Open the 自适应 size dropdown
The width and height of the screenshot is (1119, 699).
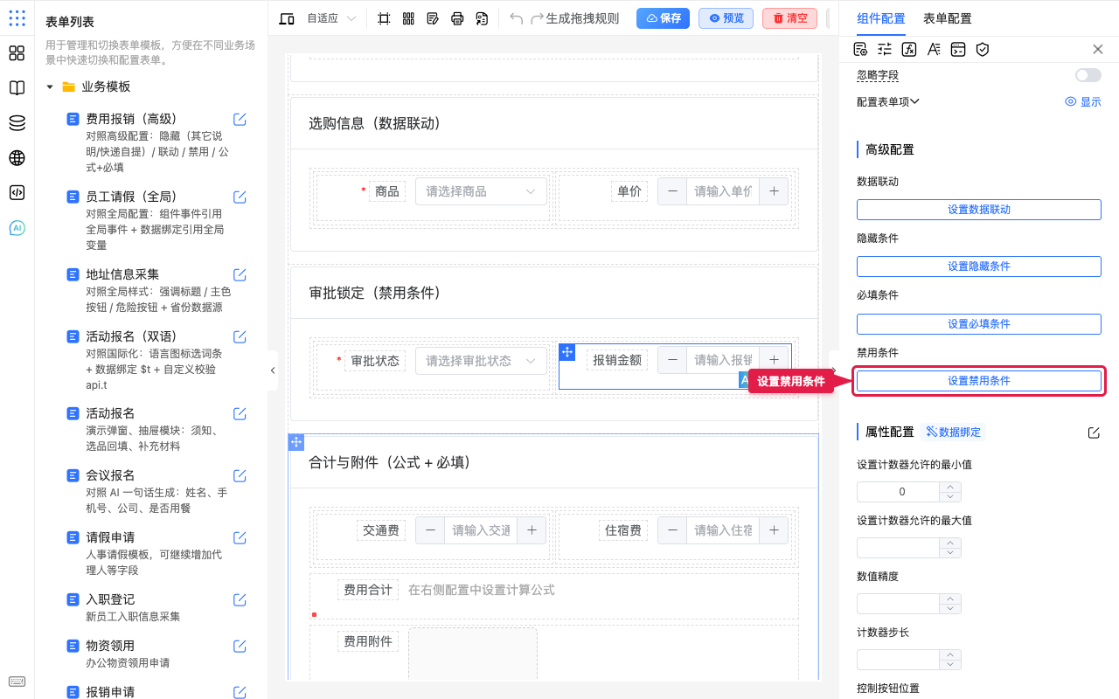pyautogui.click(x=332, y=18)
